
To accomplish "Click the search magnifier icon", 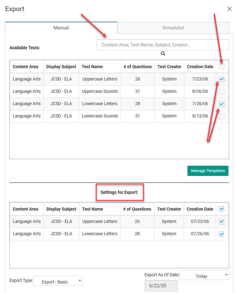I will (x=163, y=54).
